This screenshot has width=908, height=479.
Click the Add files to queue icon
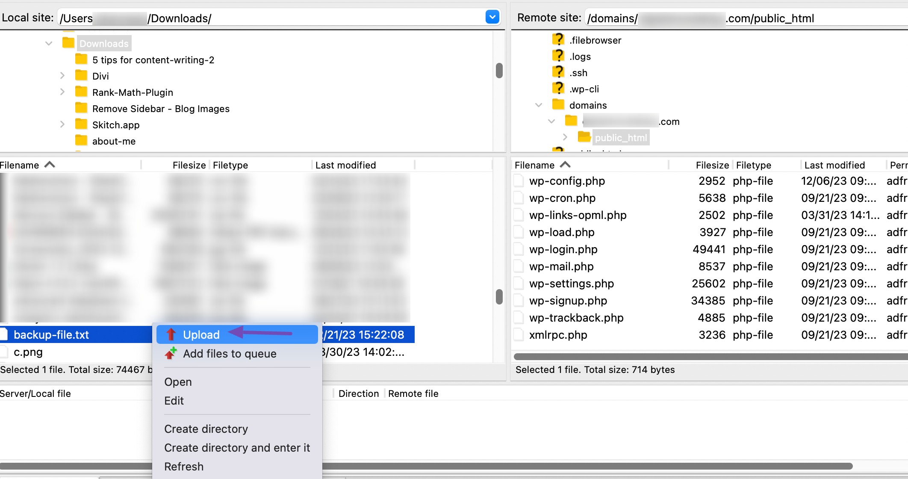point(171,353)
